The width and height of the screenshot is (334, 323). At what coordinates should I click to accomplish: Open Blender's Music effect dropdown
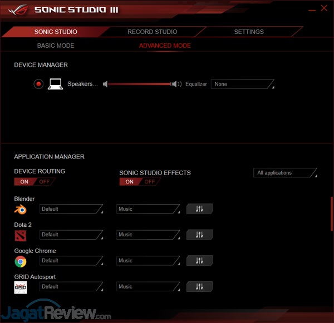point(148,208)
